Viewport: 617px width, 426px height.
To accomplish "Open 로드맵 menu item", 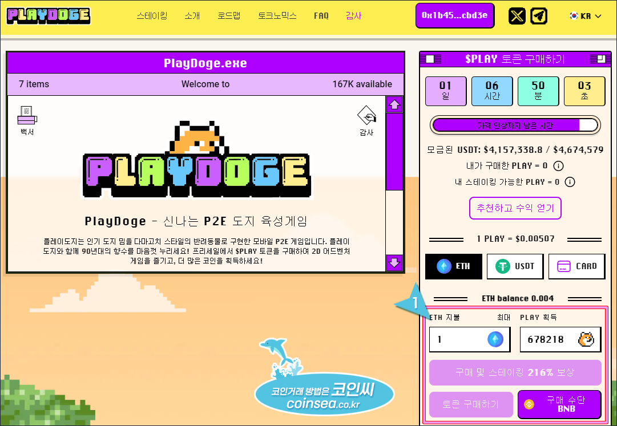I will click(229, 16).
